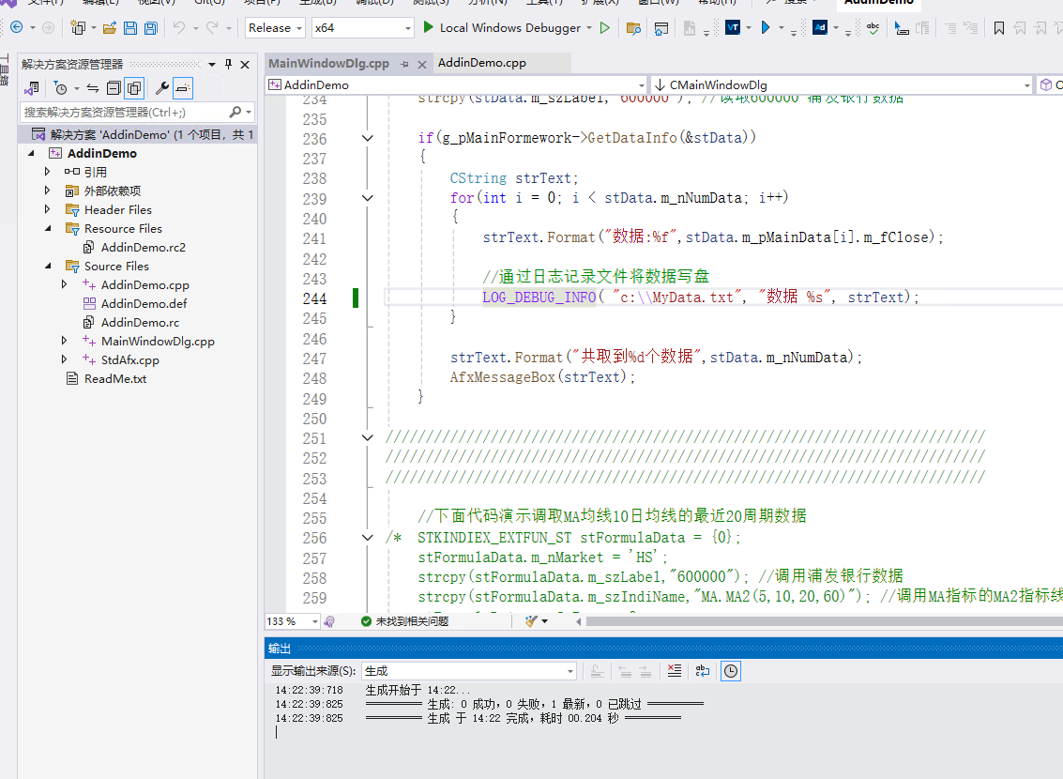Collapse the Resource Files folder
Viewport: 1063px width, 779px height.
tap(48, 228)
